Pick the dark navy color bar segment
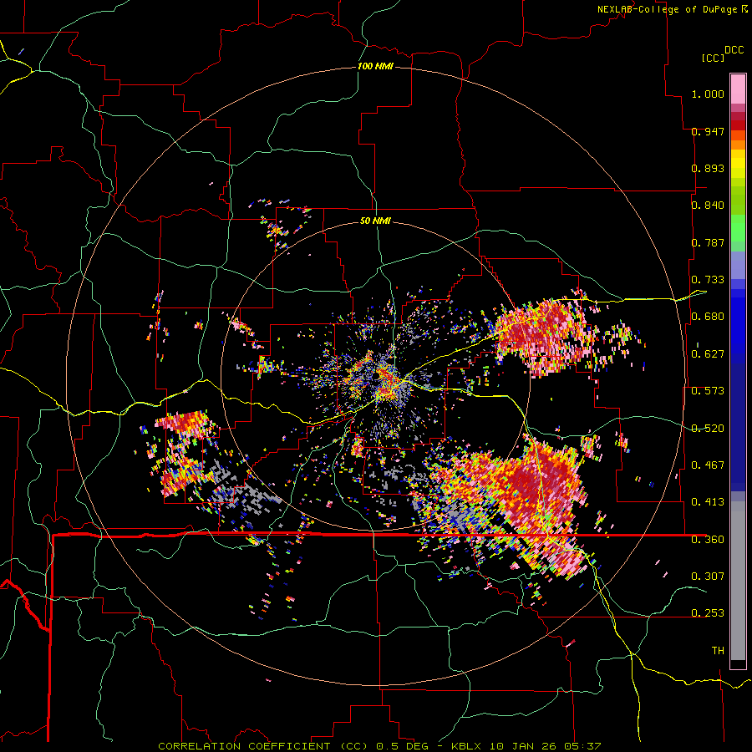This screenshot has width=752, height=752. click(738, 427)
